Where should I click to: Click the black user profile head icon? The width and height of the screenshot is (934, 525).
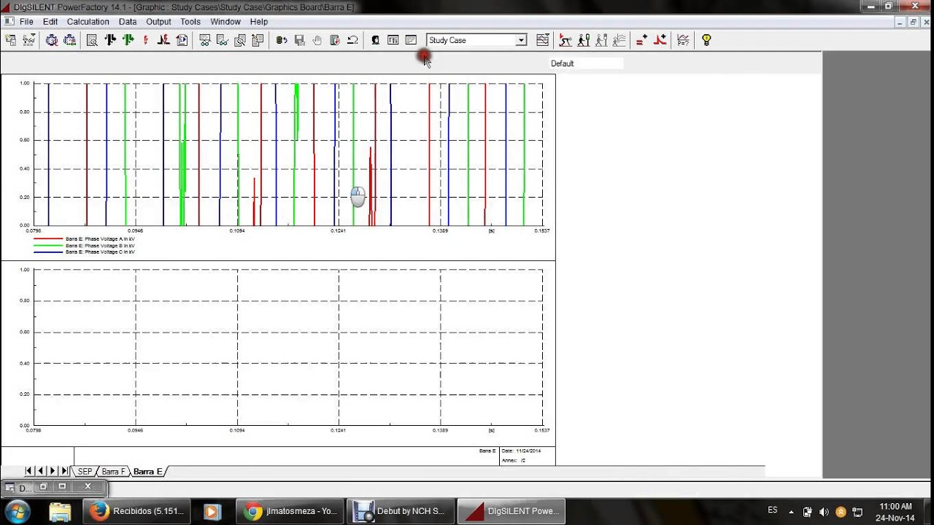(375, 40)
